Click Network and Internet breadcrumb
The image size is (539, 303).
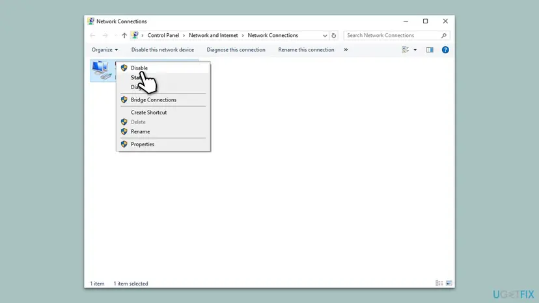coord(213,35)
